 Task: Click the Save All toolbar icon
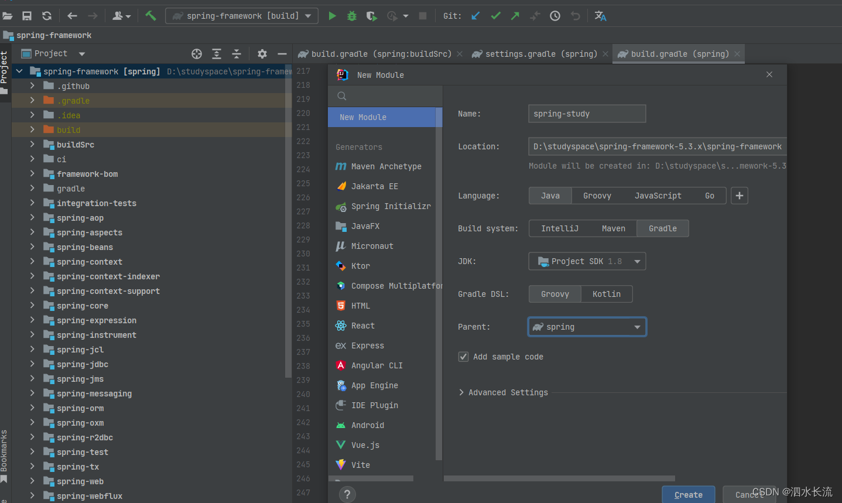pyautogui.click(x=27, y=16)
